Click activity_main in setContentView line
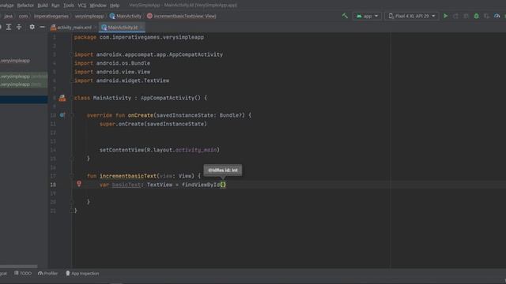The height and width of the screenshot is (284, 506). [195, 150]
